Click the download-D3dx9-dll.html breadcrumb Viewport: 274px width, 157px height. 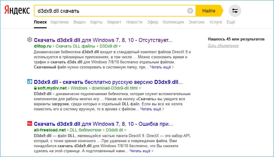point(115,88)
